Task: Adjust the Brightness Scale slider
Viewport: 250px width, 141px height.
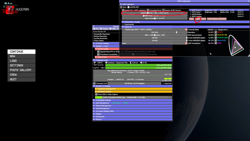Action: [154, 13]
